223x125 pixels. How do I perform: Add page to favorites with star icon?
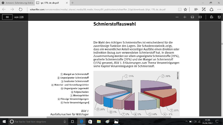pyautogui.click(x=185, y=9)
